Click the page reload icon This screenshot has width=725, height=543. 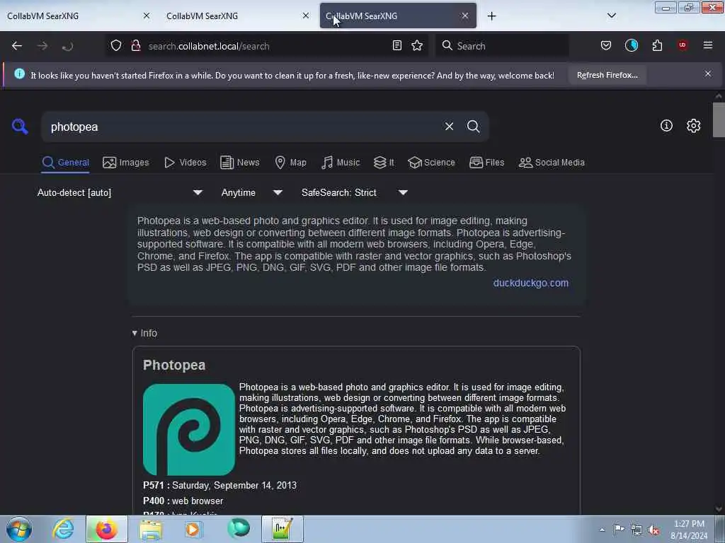coord(67,46)
